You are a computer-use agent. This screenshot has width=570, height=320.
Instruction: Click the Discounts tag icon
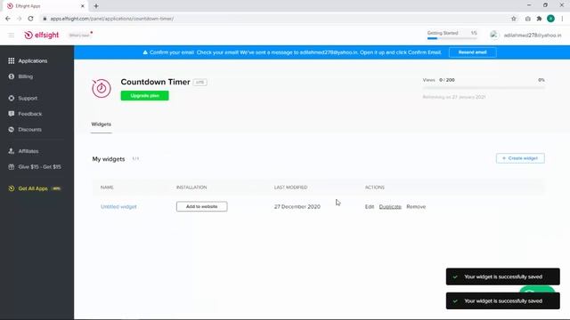point(12,130)
